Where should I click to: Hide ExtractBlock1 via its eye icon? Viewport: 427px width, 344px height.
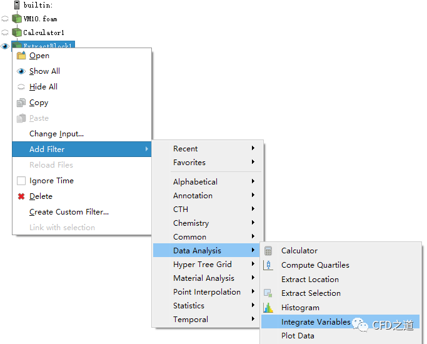[5, 46]
